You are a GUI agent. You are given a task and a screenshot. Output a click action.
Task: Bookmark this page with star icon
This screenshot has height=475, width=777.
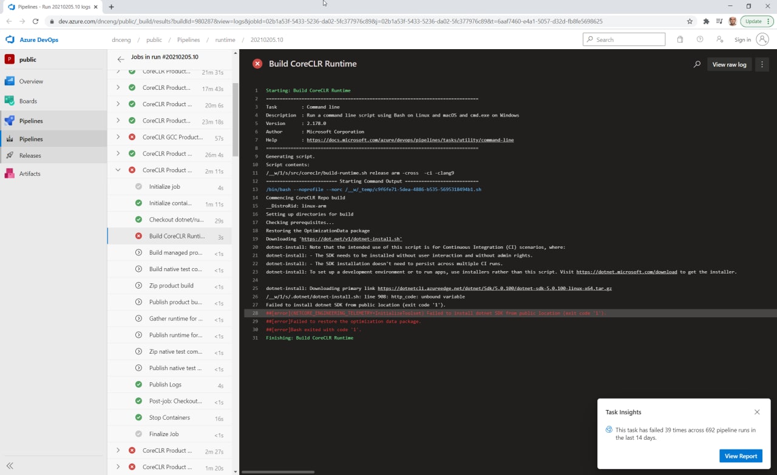[x=690, y=21]
